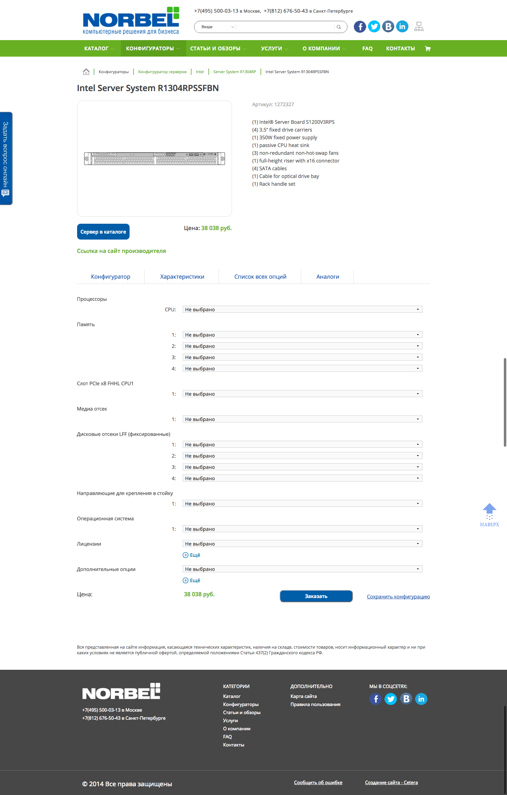Click the НАВЕРХ scroll-to-top arrow
The height and width of the screenshot is (795, 507).
pos(489,514)
